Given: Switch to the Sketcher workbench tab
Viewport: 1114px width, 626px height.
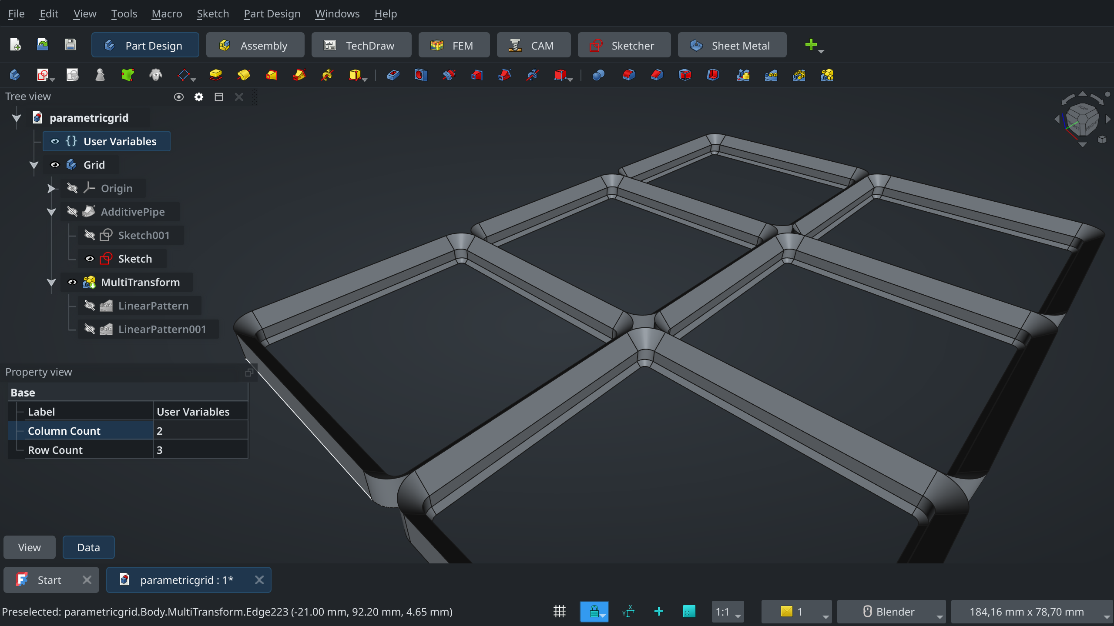Looking at the screenshot, I should (624, 45).
